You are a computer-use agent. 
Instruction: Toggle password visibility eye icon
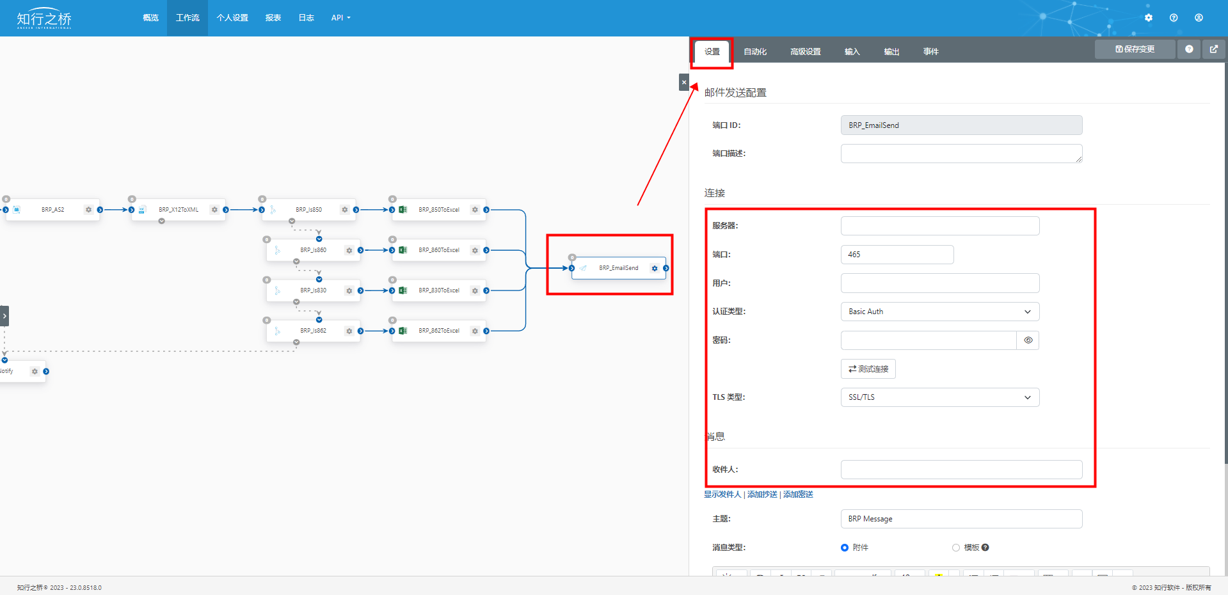[1028, 340]
